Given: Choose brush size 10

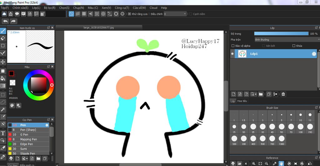Looking at the screenshot, I should coord(300,116).
